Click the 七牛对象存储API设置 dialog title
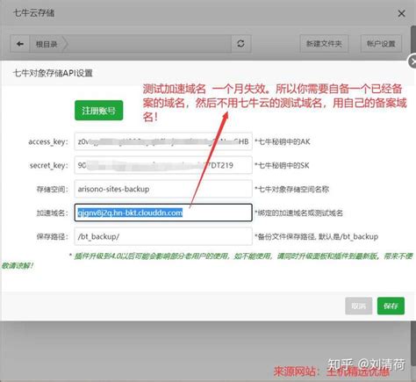416x382 pixels. (53, 73)
